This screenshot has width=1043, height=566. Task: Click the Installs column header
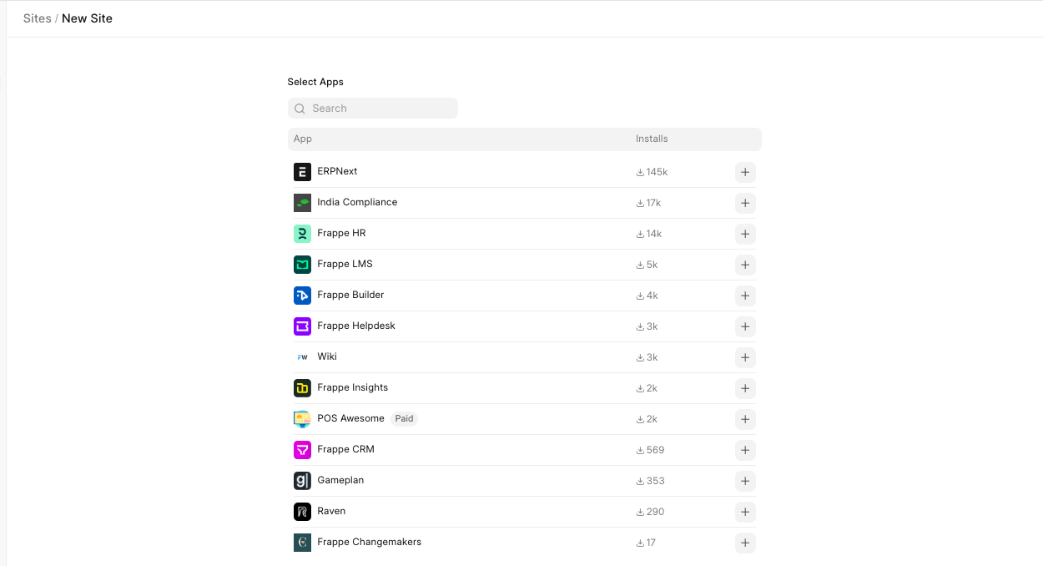click(652, 139)
